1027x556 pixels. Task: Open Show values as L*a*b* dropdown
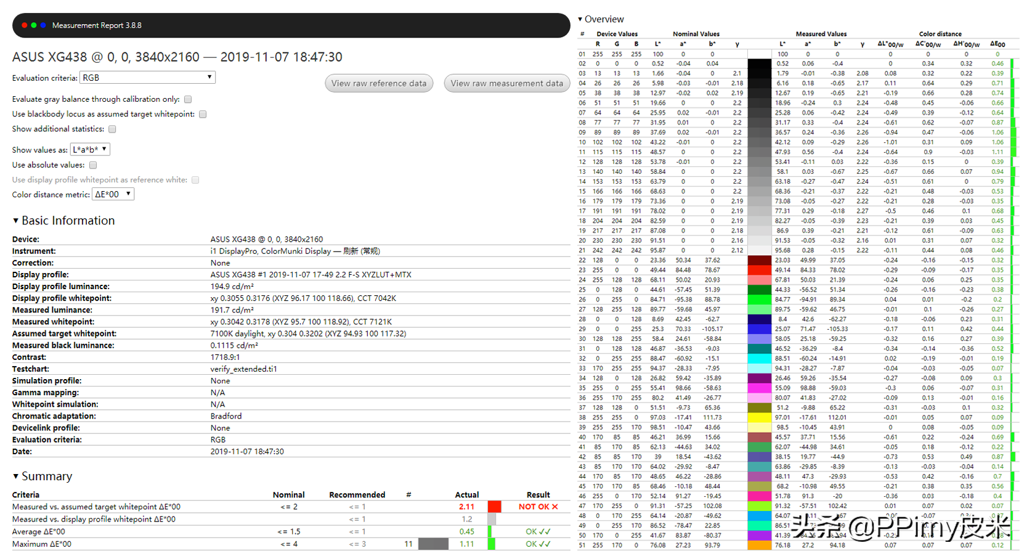click(90, 150)
